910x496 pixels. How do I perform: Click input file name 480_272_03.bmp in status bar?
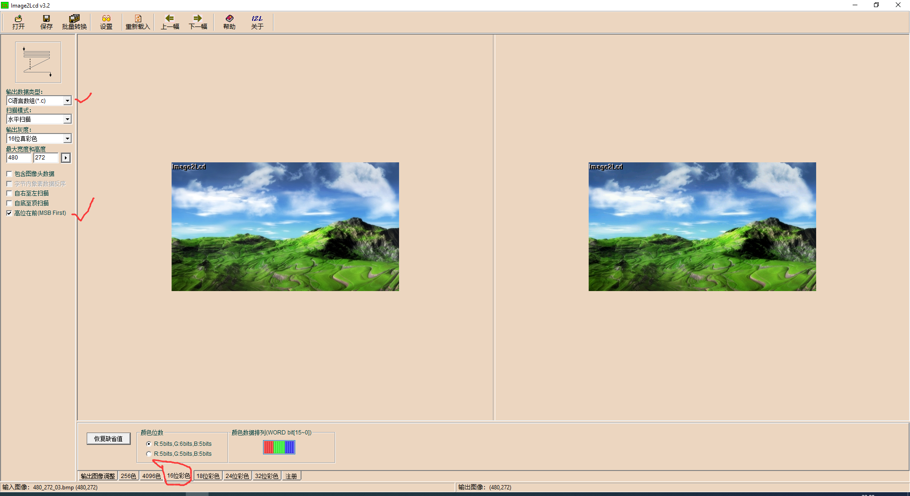(53, 487)
